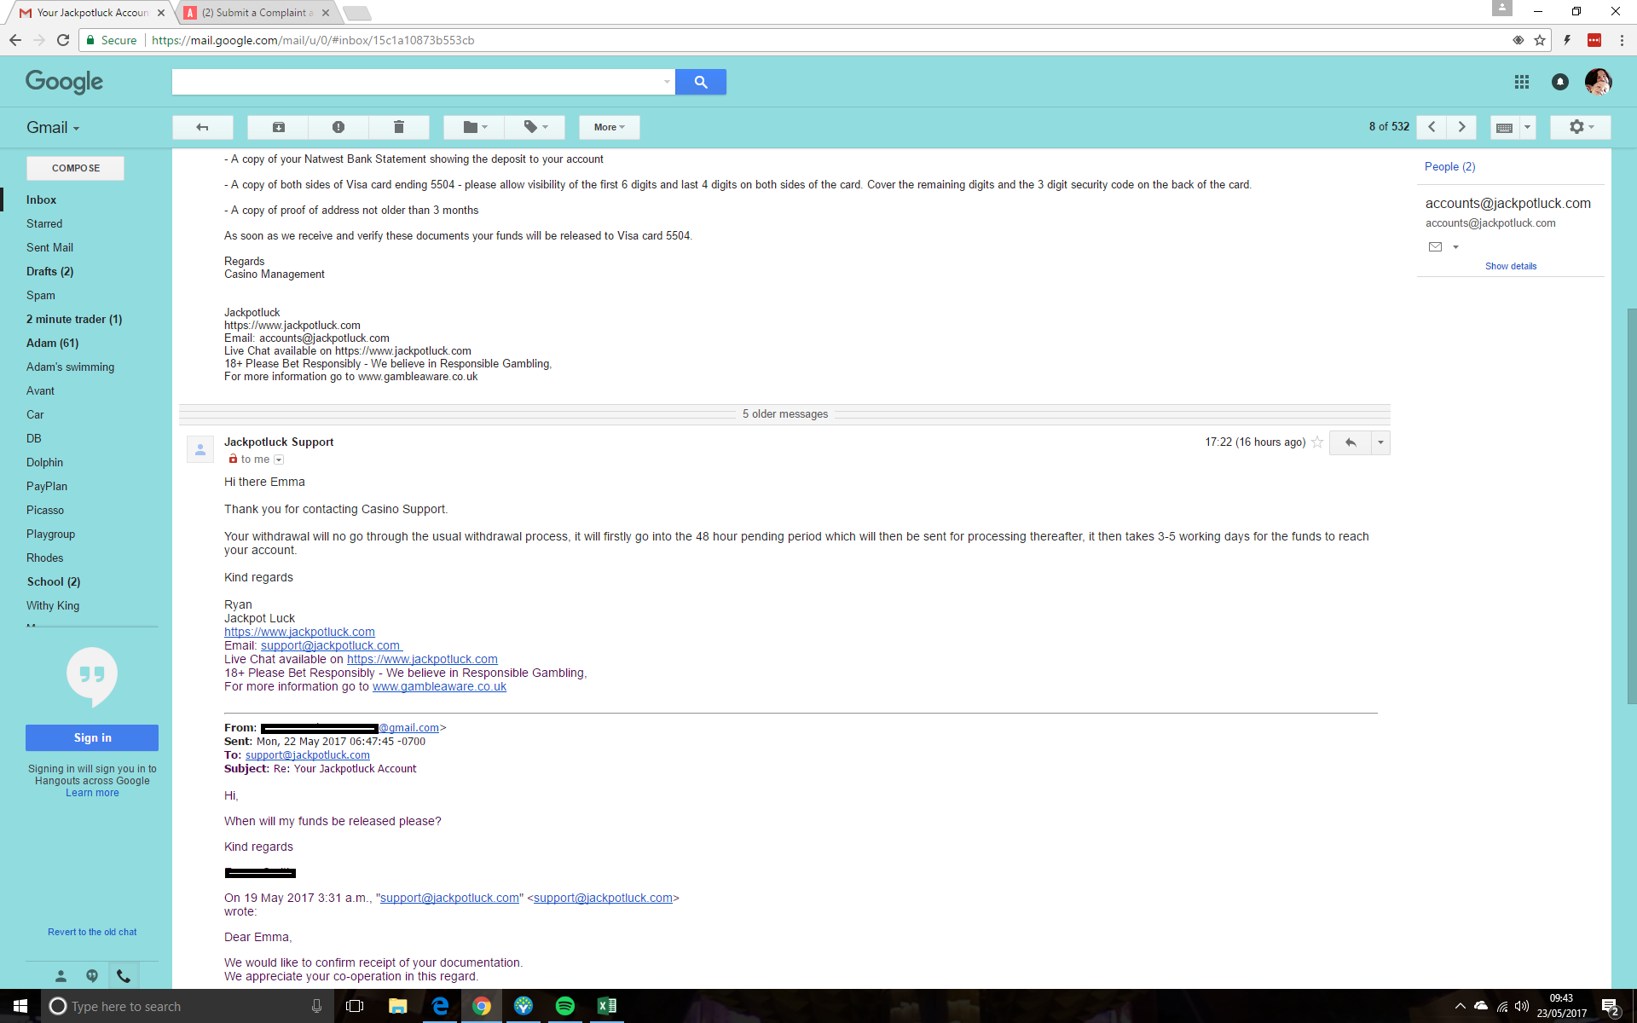Open the Spam folder

[x=40, y=295]
